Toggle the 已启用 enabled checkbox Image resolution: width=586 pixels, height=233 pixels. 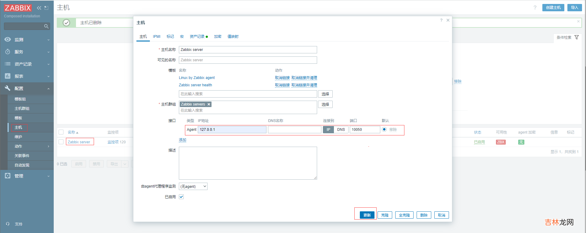click(181, 197)
